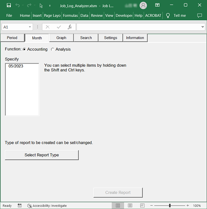Select 05/2023 in the Specify list

(x=16, y=66)
